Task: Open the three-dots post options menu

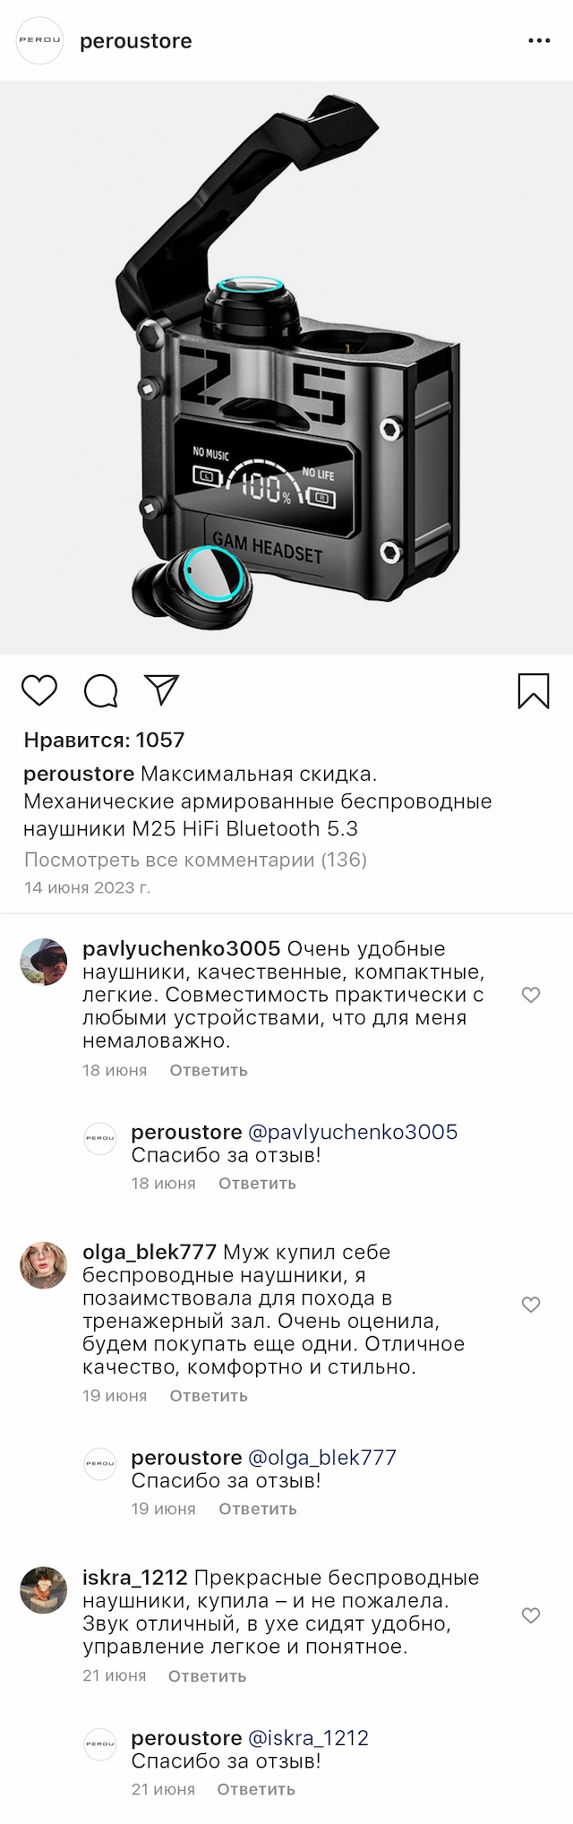Action: pos(539,41)
